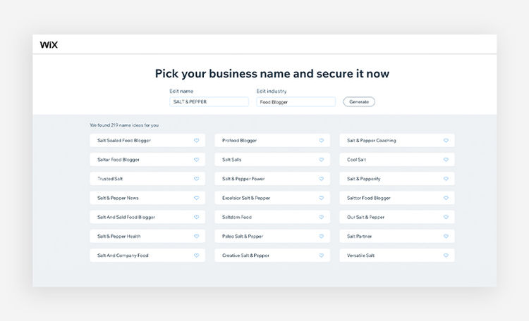Click heart for Salt & Pepper Power

pyautogui.click(x=321, y=179)
